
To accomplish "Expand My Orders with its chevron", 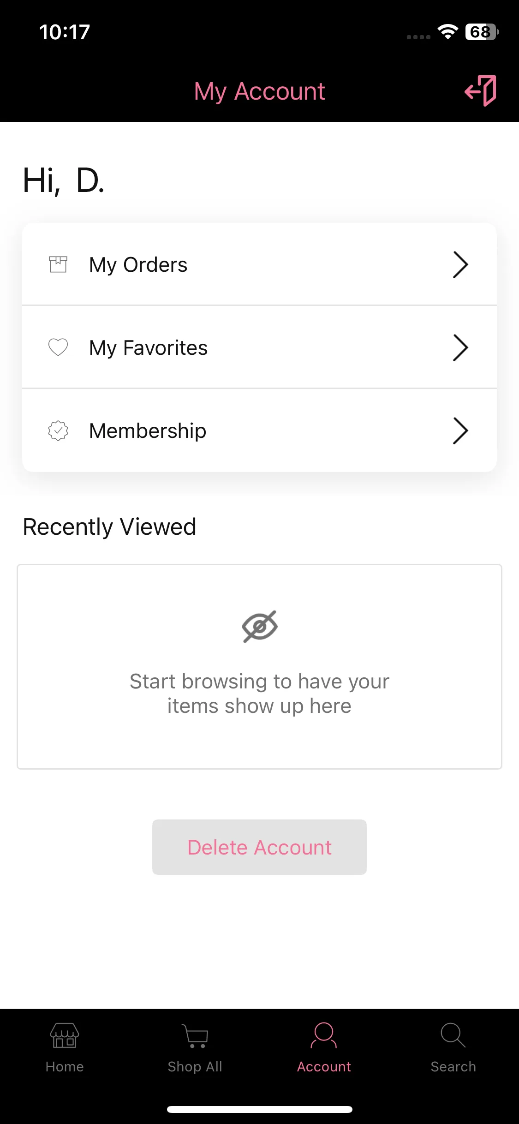I will coord(460,264).
